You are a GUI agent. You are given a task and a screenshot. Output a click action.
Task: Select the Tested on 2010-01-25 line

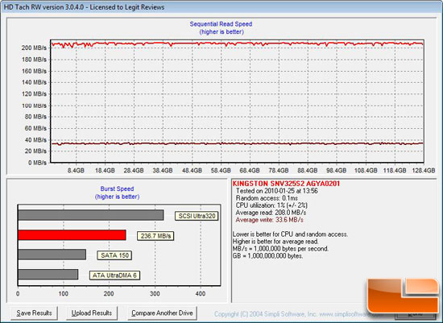[x=277, y=191]
